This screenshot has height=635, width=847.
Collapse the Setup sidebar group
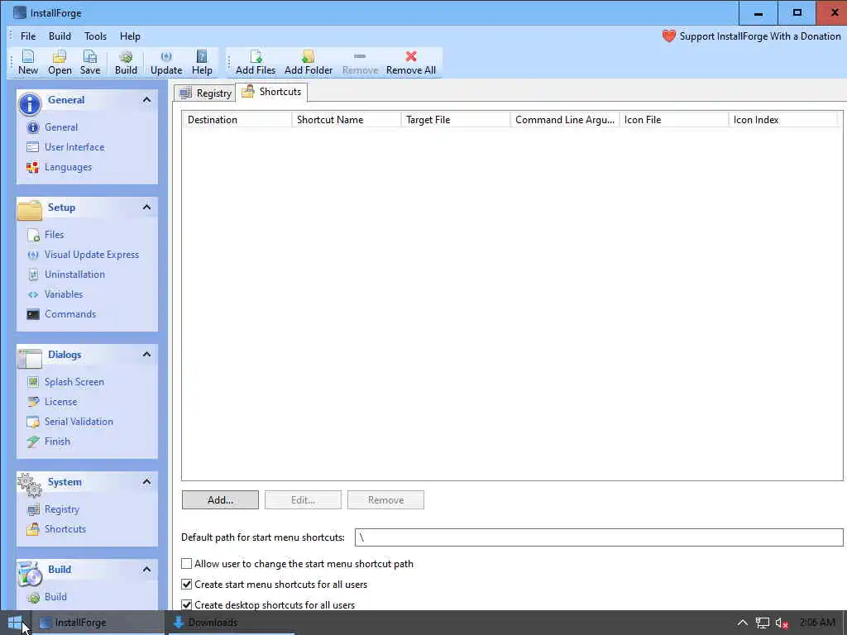click(x=146, y=208)
